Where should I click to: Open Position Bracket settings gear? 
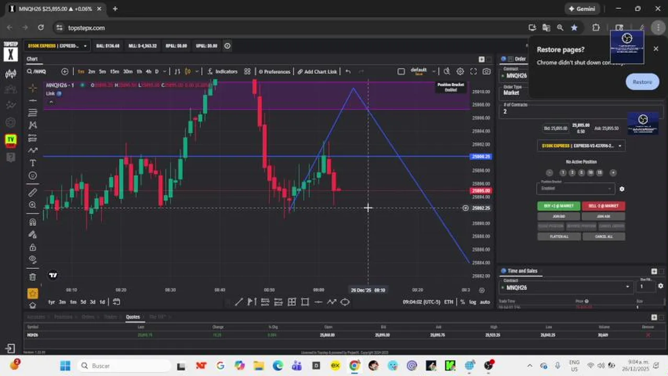tap(621, 189)
